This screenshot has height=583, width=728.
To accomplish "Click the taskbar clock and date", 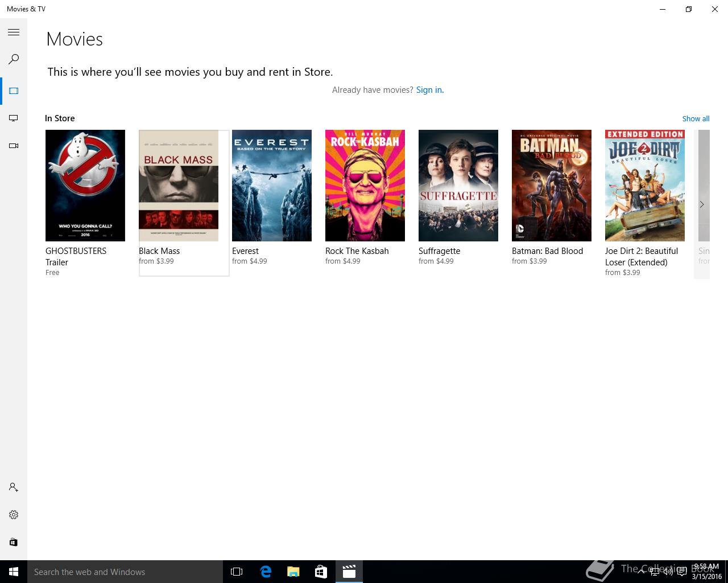I will pyautogui.click(x=706, y=572).
